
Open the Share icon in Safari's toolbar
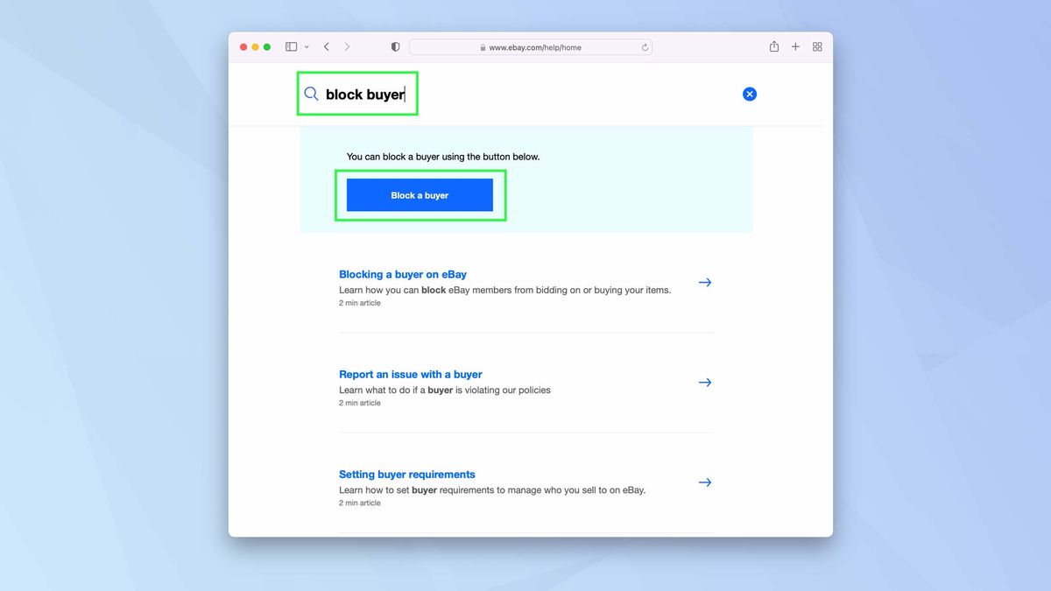pyautogui.click(x=774, y=46)
